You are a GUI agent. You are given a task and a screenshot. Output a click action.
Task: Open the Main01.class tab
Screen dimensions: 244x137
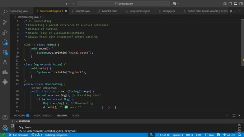(x=109, y=11)
